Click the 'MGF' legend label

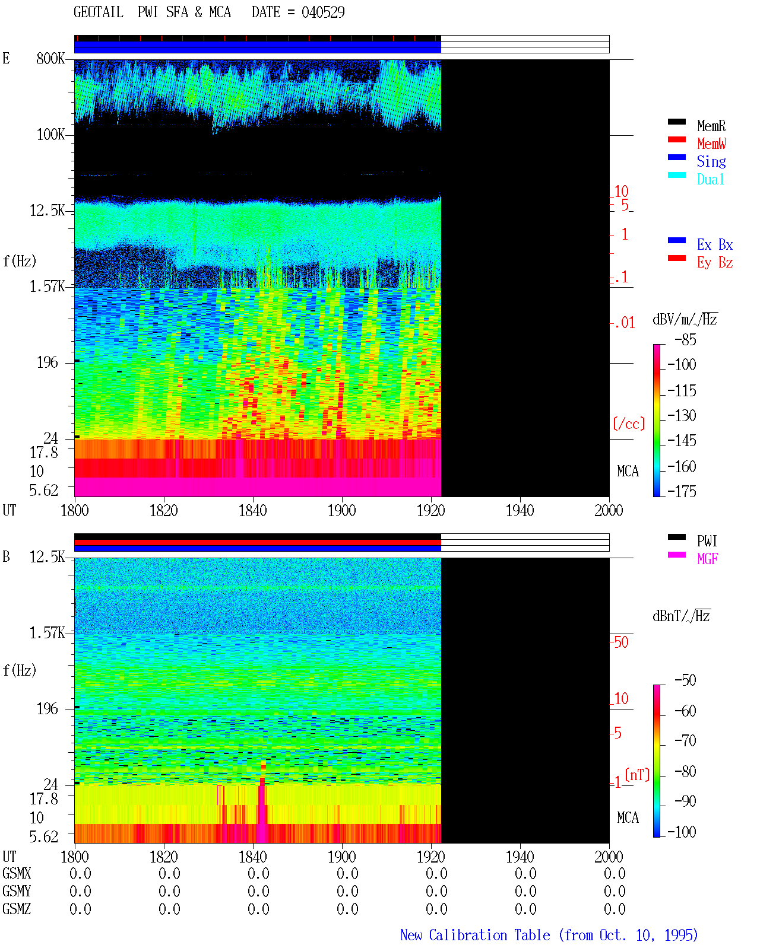point(708,559)
